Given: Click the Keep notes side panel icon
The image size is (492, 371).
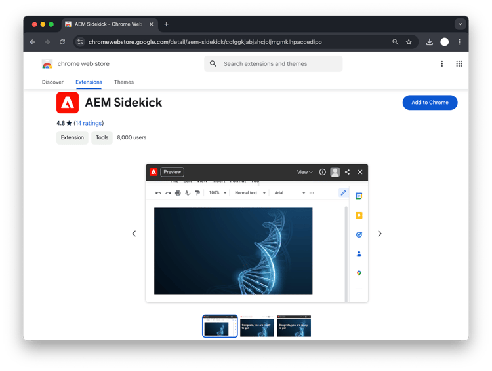Looking at the screenshot, I should coord(359,215).
